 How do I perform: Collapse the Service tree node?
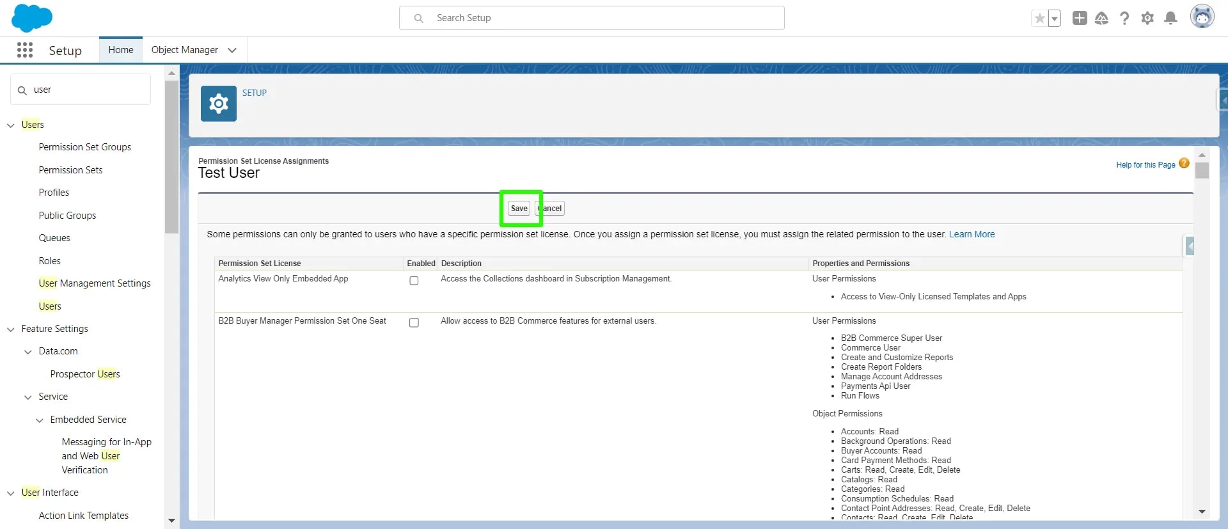point(28,397)
